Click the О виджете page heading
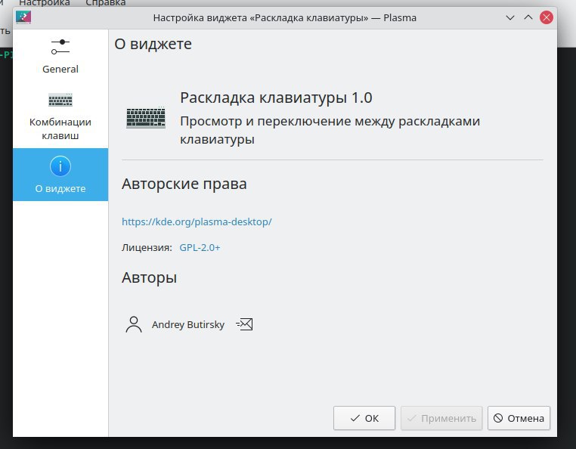The height and width of the screenshot is (449, 576). click(153, 44)
